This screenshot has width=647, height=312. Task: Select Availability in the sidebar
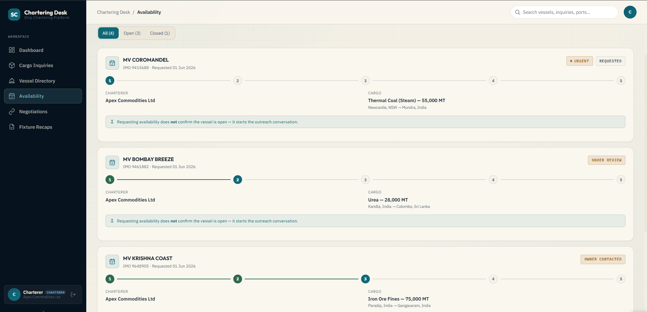click(x=43, y=96)
